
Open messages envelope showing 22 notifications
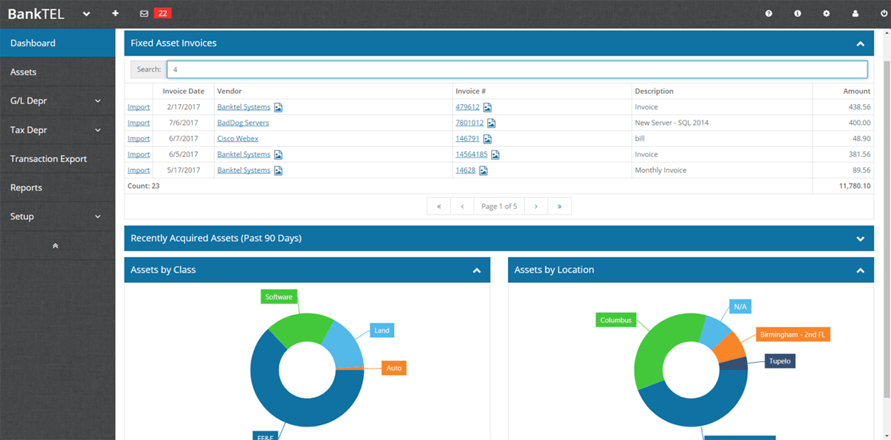coord(144,13)
